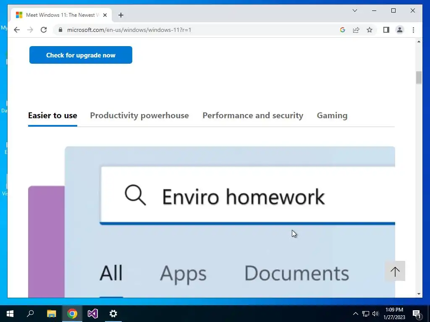This screenshot has height=322, width=430.
Task: Open a new tab with plus button
Action: 121,15
